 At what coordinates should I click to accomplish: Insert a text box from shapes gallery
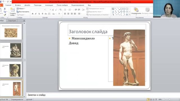(x=113, y=9)
